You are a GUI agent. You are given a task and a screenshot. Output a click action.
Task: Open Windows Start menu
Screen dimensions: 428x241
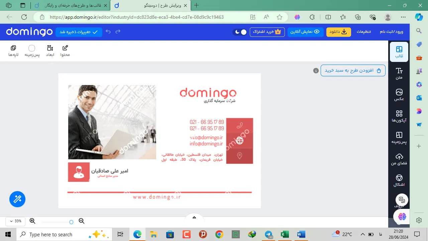[8, 234]
